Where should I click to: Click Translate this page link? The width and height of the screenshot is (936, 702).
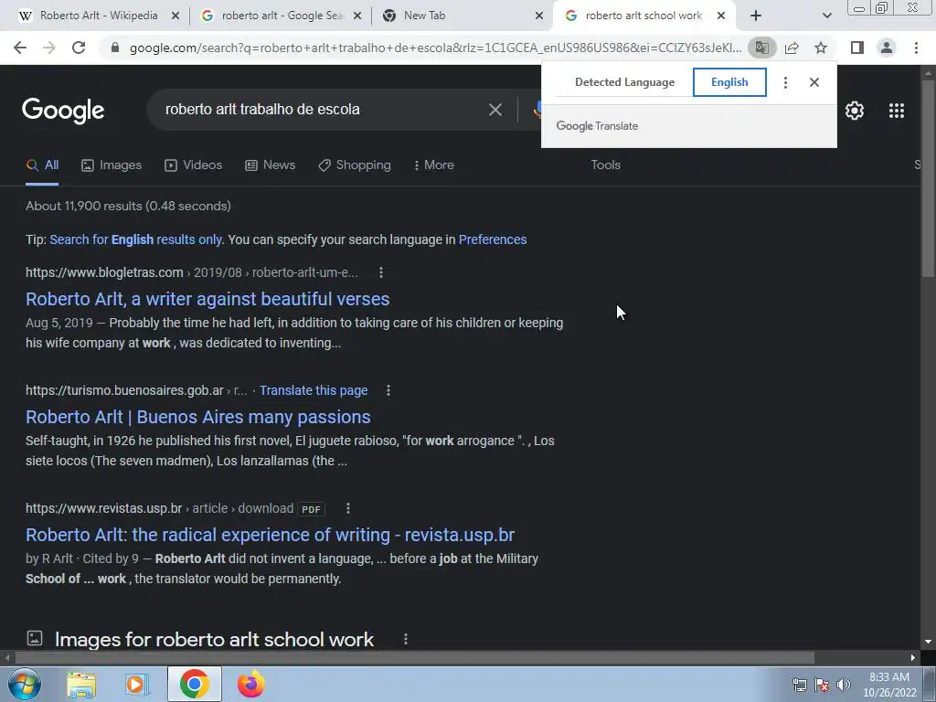click(314, 390)
